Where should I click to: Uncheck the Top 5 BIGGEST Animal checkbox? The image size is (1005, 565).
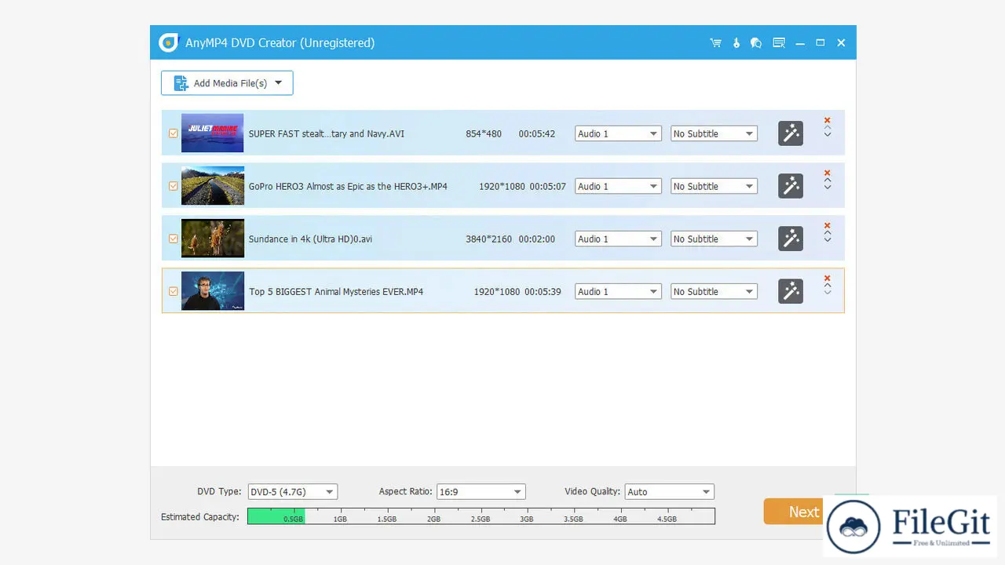[x=174, y=291]
